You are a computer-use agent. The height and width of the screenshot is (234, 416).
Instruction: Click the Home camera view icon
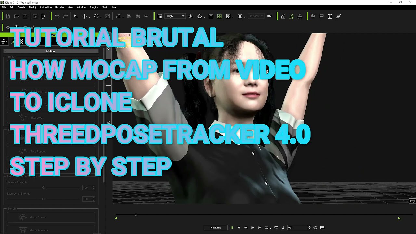[x=200, y=16]
